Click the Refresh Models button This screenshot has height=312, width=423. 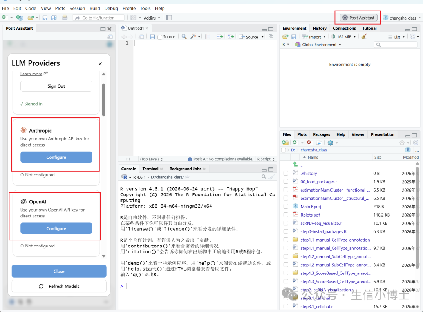tap(59, 286)
